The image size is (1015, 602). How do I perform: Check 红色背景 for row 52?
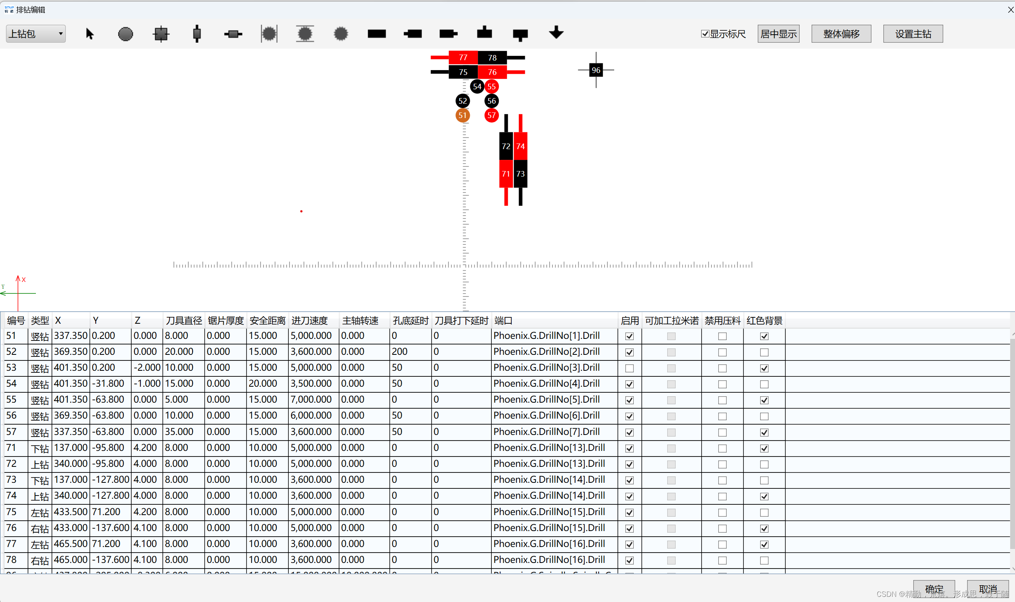tap(764, 352)
